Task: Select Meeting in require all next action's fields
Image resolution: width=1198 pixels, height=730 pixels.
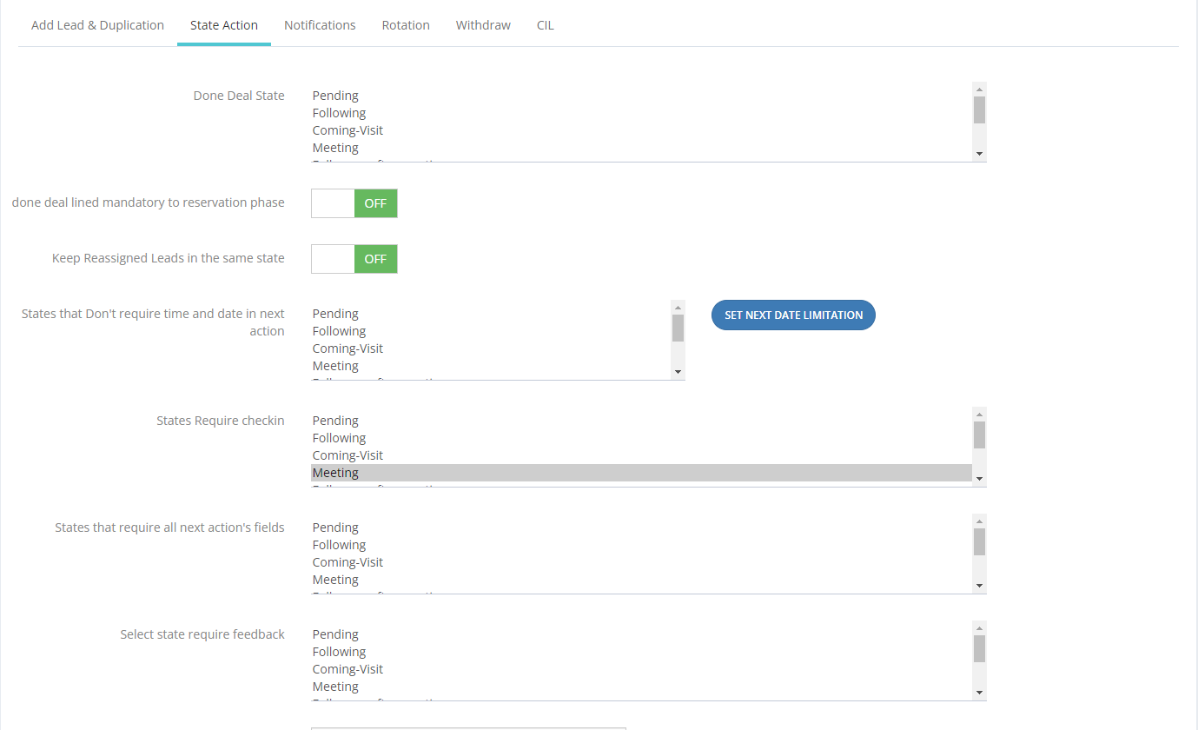Action: point(641,580)
